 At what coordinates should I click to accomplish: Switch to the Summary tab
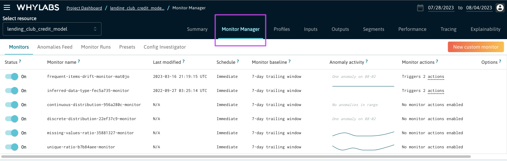(197, 29)
